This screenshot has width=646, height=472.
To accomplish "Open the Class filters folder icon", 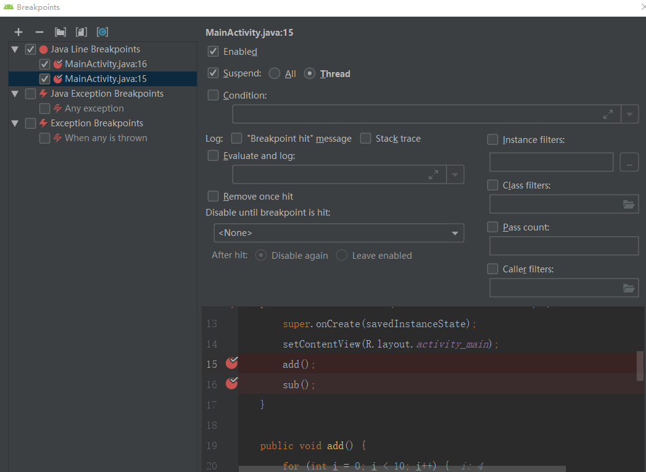I will click(629, 204).
